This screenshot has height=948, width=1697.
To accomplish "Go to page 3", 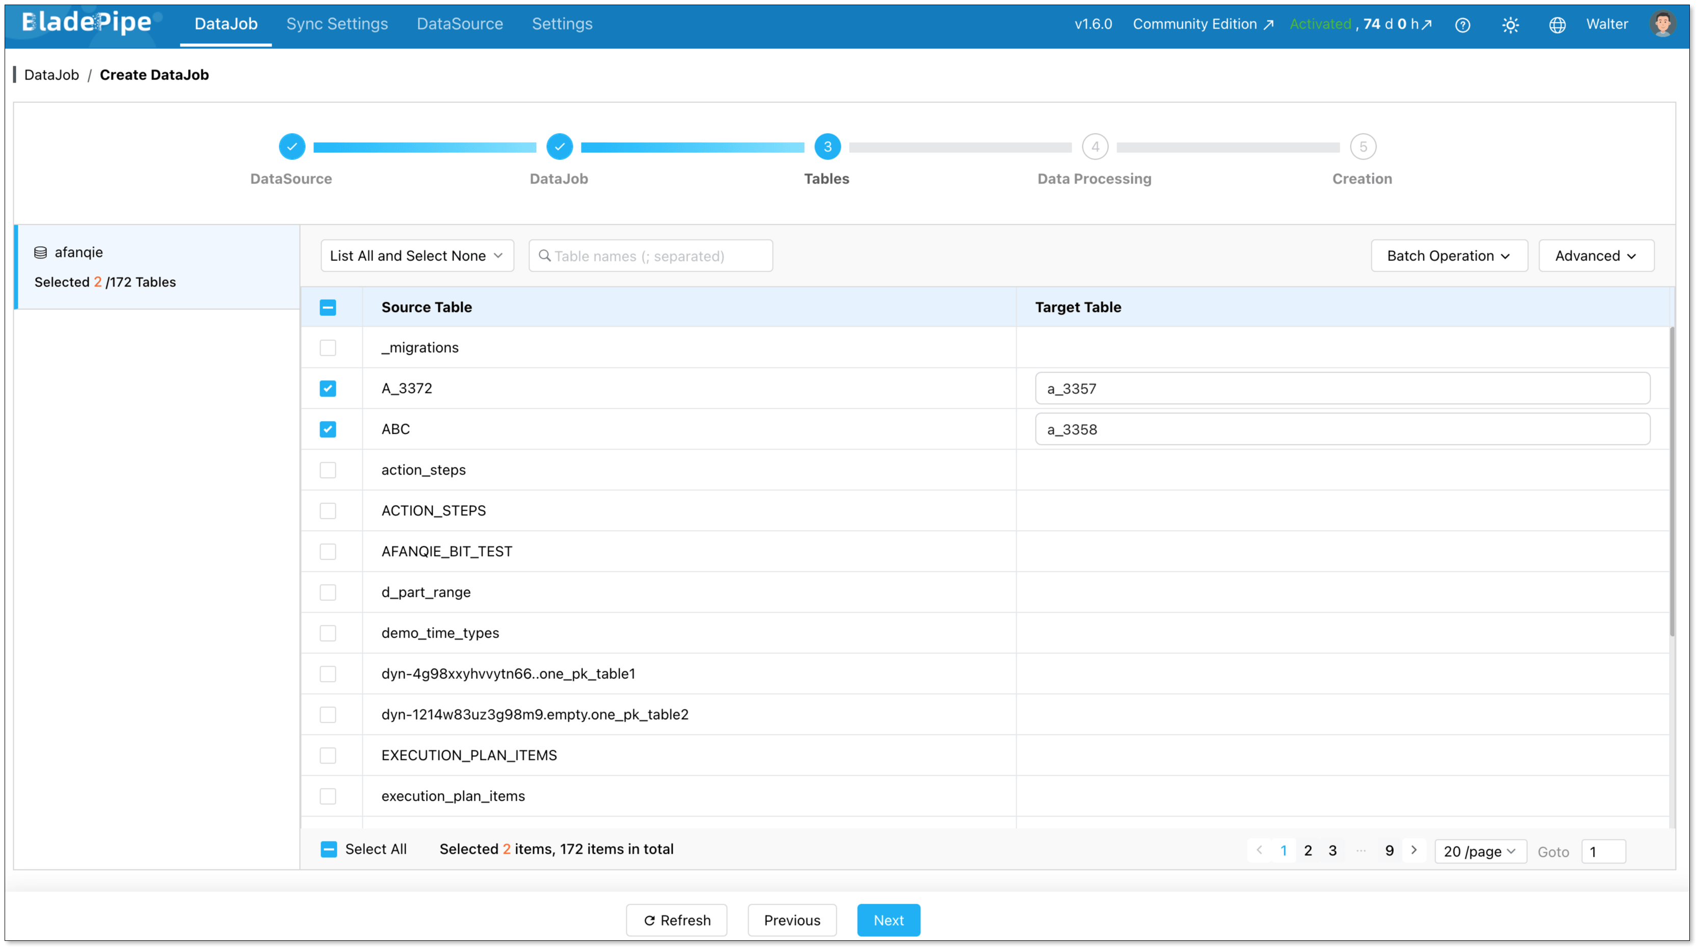I will click(1332, 850).
